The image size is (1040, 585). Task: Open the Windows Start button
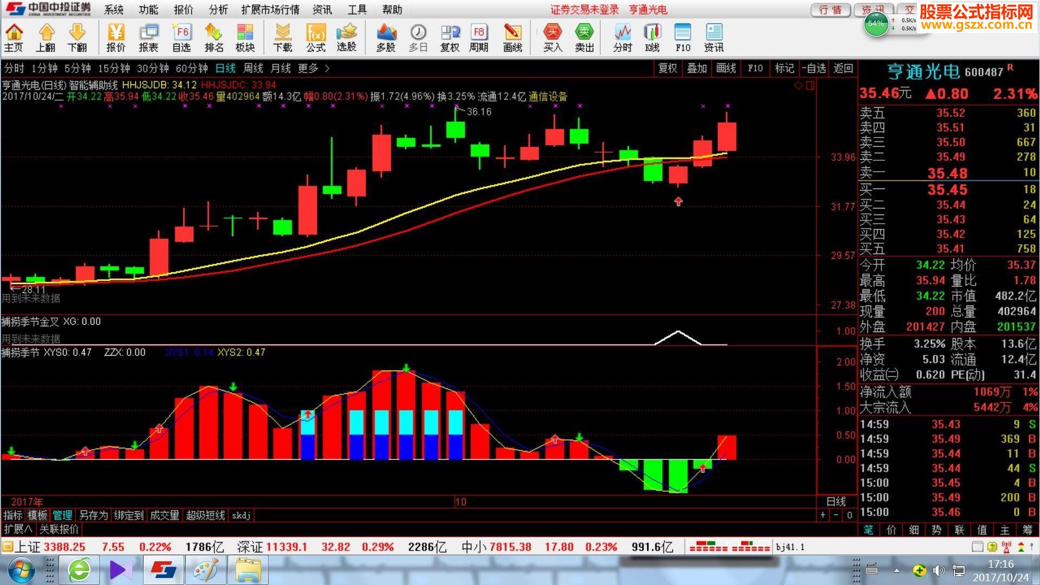tap(21, 570)
